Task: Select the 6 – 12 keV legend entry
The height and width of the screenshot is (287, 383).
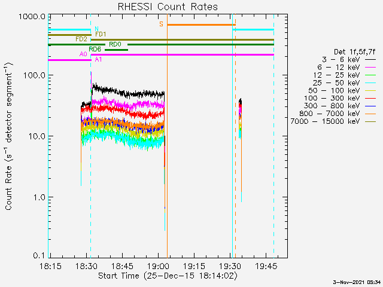Action: (x=338, y=68)
